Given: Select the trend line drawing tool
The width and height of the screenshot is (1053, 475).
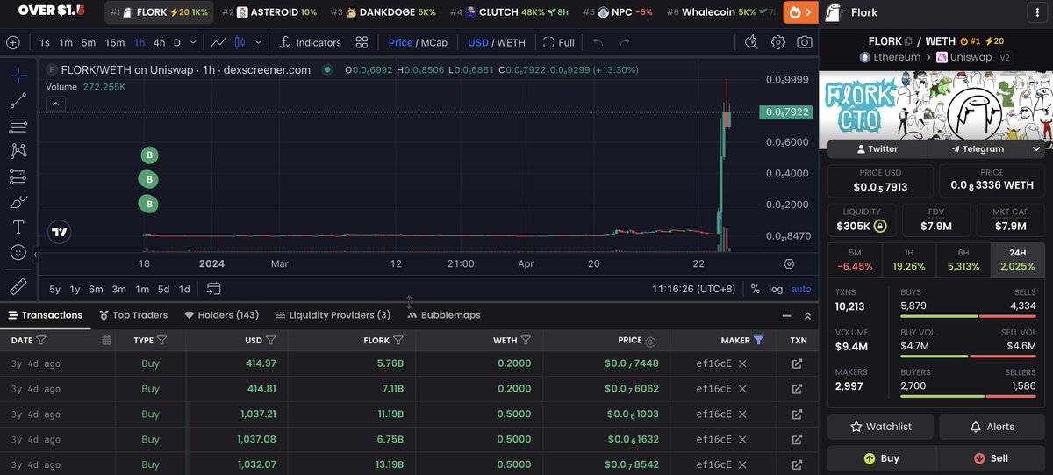Looking at the screenshot, I should click(18, 100).
